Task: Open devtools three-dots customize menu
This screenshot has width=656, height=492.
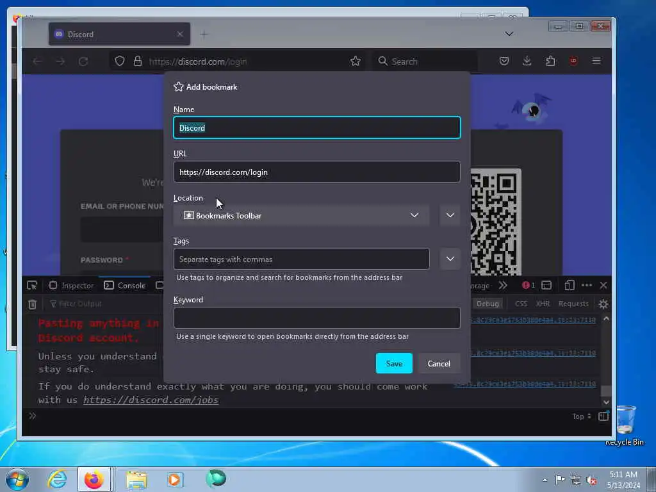Action: coord(587,285)
